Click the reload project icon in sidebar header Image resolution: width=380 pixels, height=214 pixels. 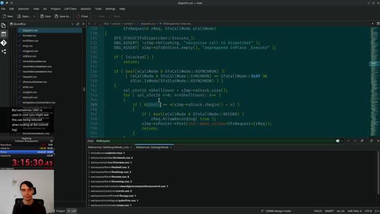click(78, 24)
